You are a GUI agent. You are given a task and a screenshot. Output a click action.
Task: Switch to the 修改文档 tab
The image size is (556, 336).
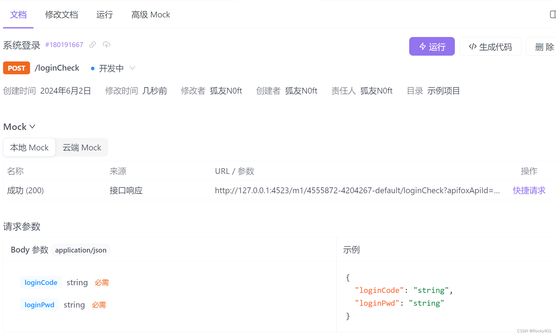coord(61,14)
